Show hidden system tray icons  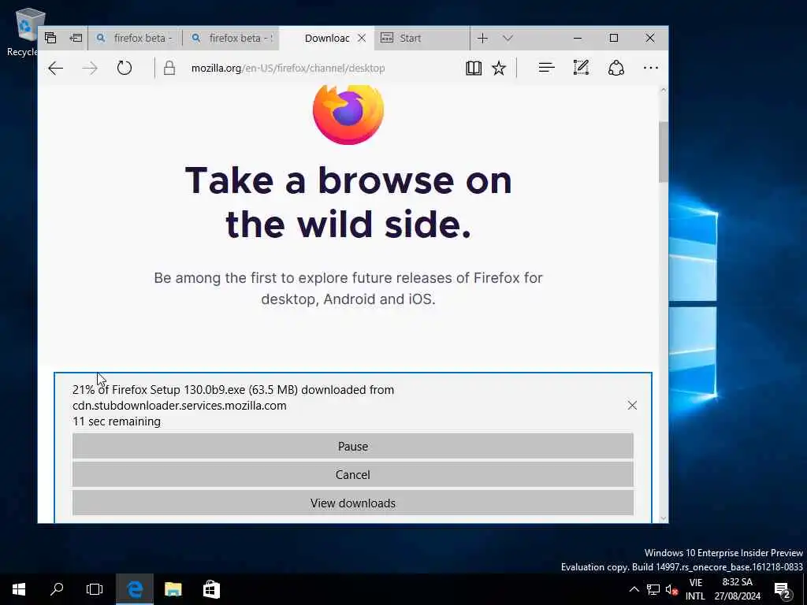(x=634, y=589)
